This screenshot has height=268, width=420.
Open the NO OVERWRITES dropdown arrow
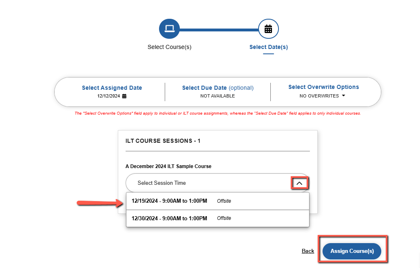(343, 96)
